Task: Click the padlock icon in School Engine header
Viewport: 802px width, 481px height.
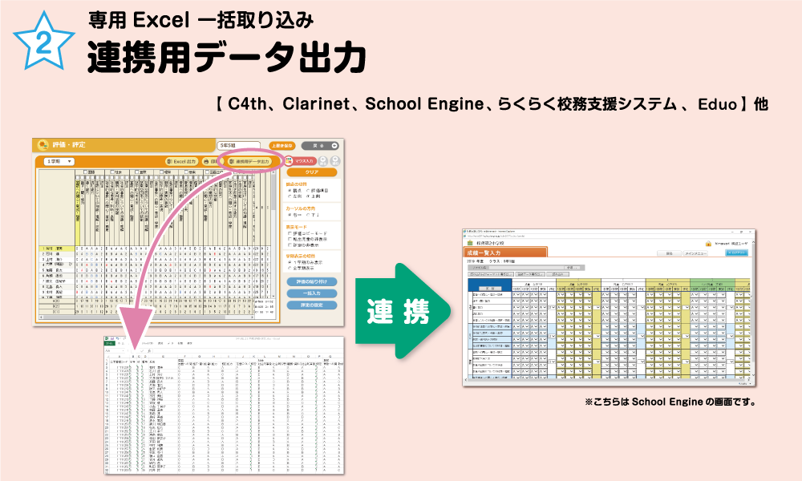Action: click(x=708, y=244)
